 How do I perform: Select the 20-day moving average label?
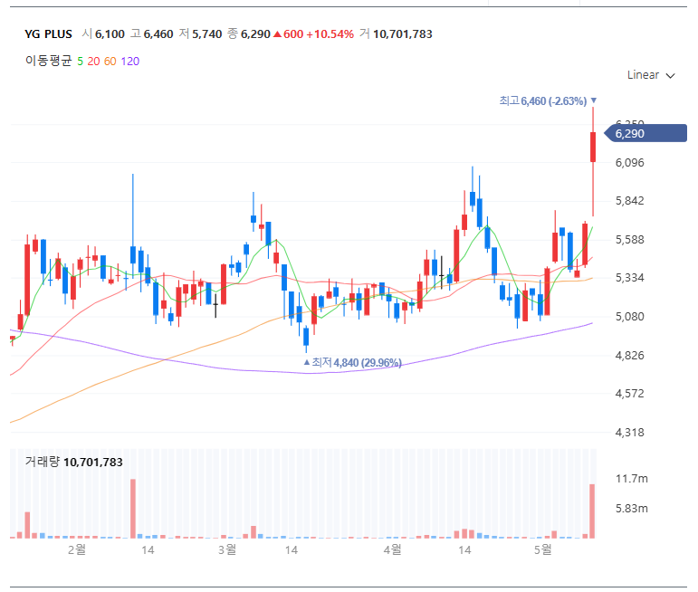pos(93,62)
